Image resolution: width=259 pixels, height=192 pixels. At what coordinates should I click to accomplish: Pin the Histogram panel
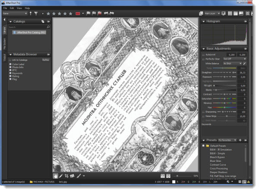point(245,22)
